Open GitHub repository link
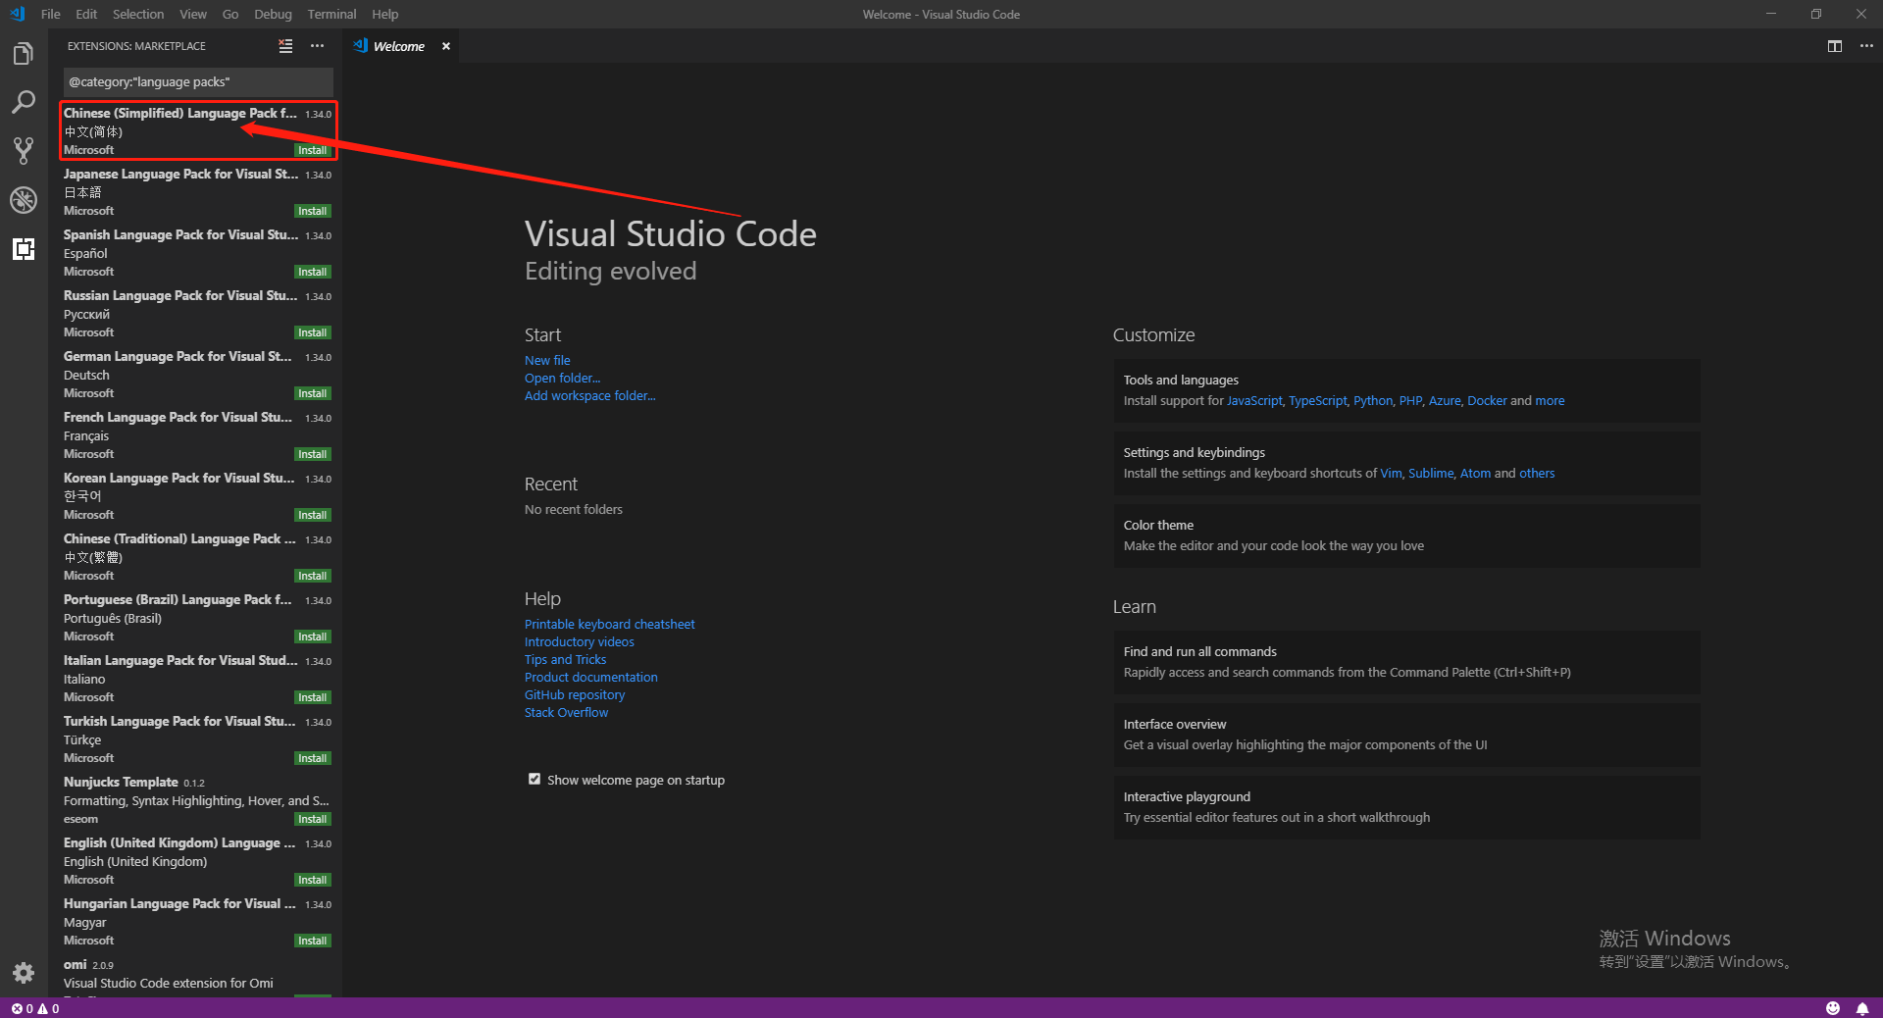 (x=574, y=694)
